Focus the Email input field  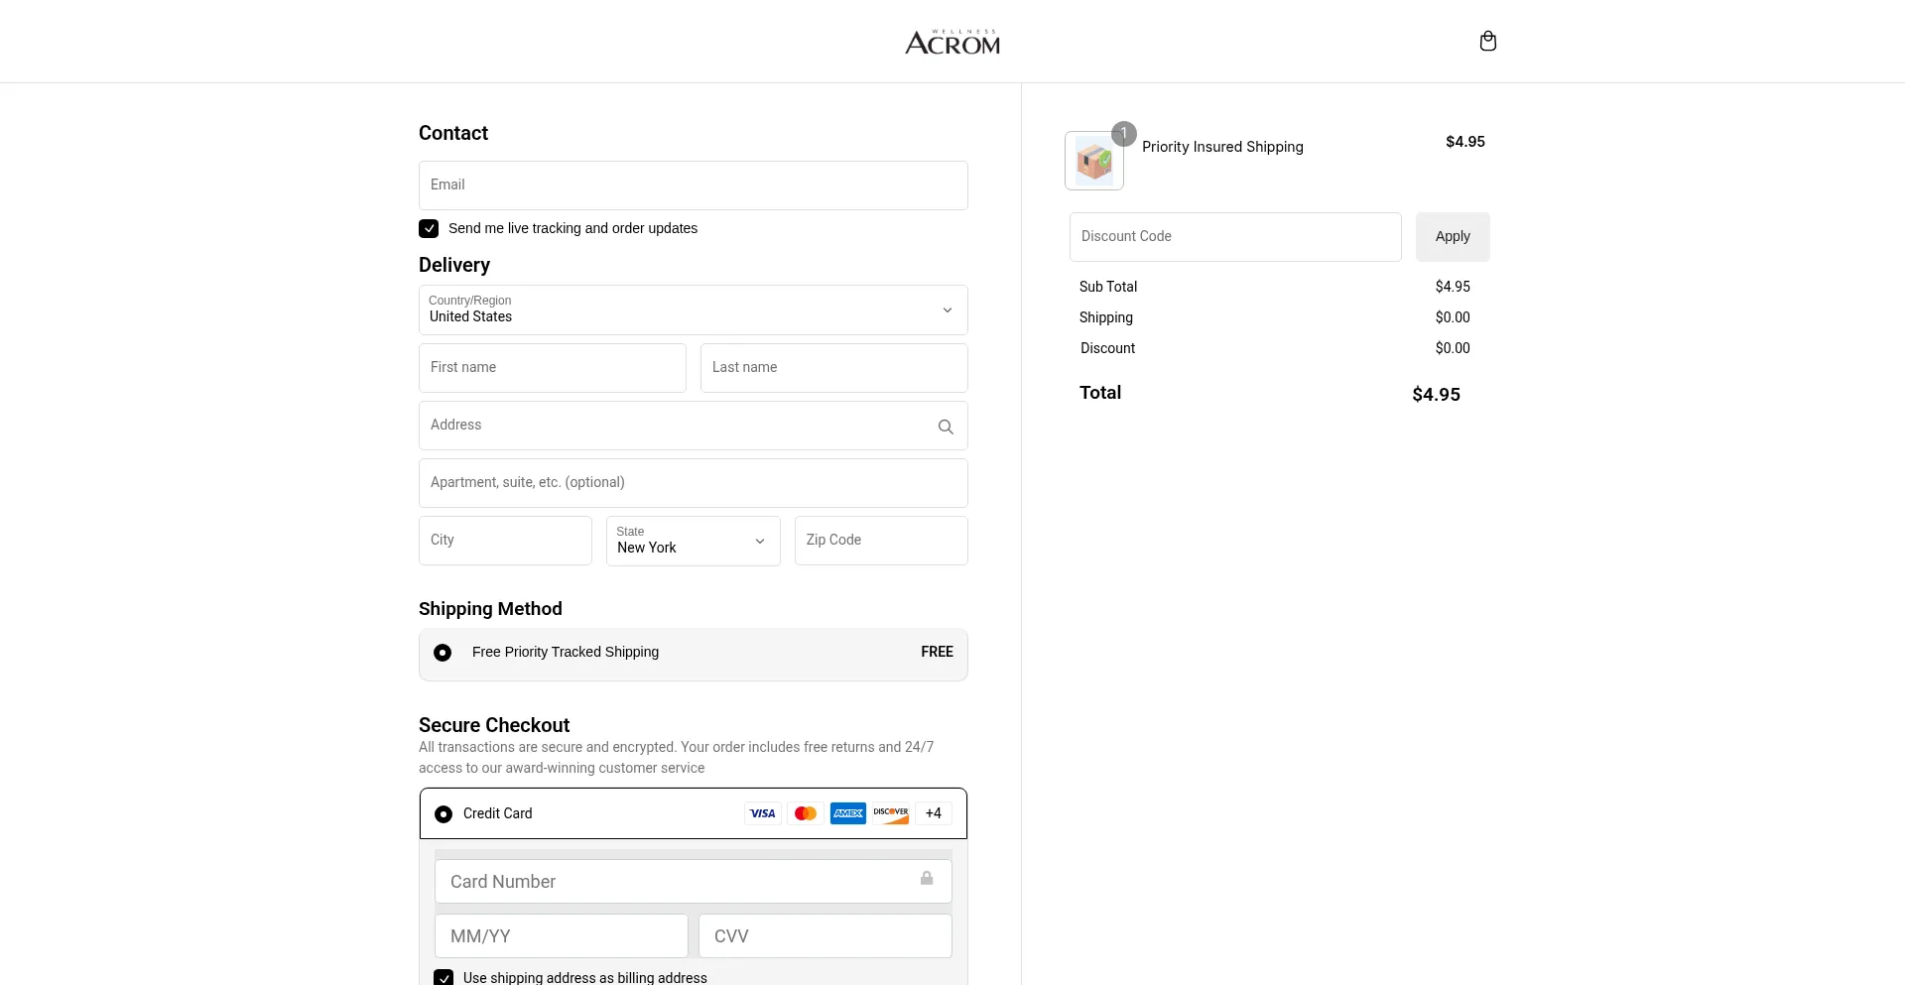(694, 185)
